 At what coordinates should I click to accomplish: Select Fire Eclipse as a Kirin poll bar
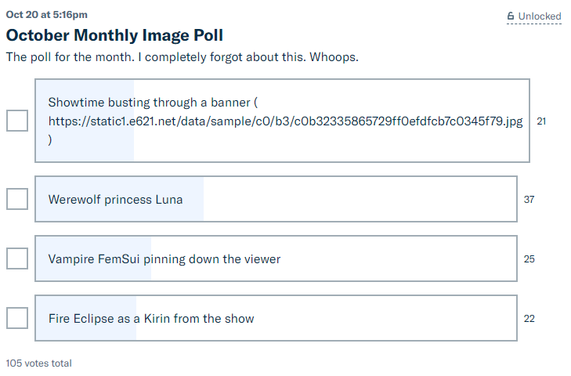click(276, 318)
